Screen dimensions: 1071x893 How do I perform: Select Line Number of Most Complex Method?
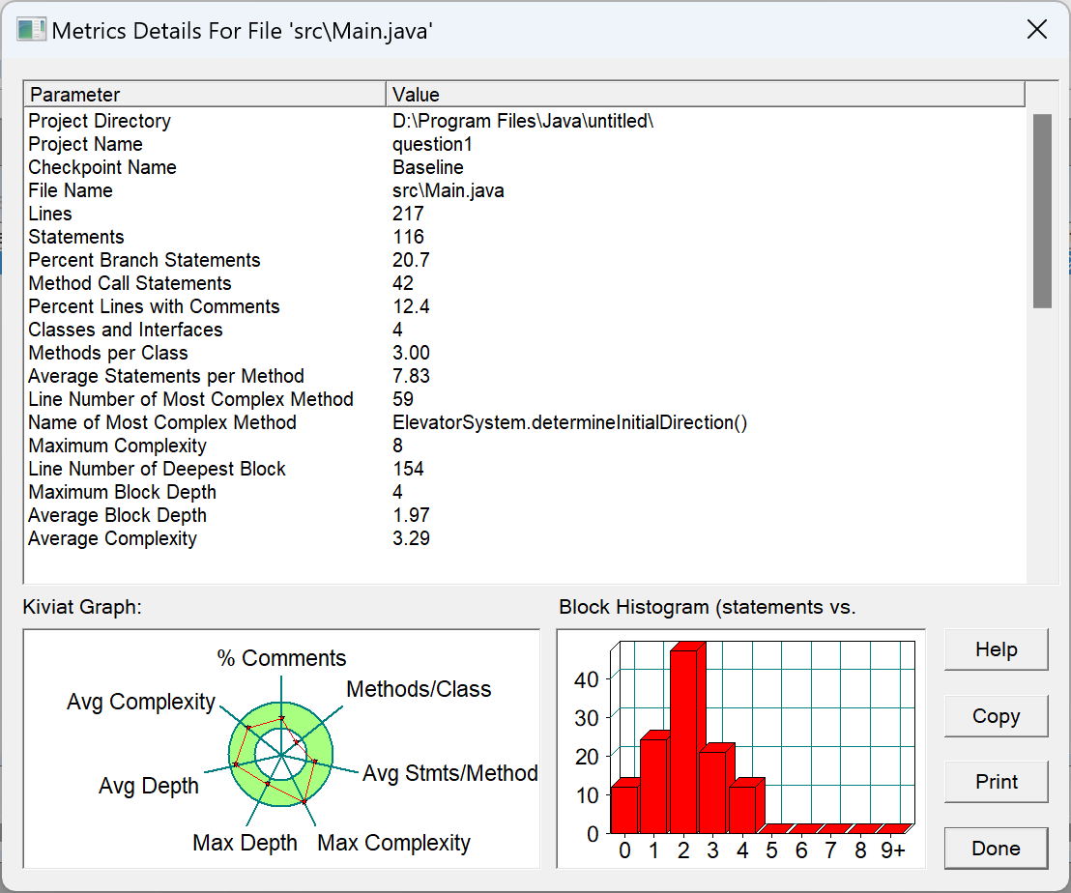525,399
